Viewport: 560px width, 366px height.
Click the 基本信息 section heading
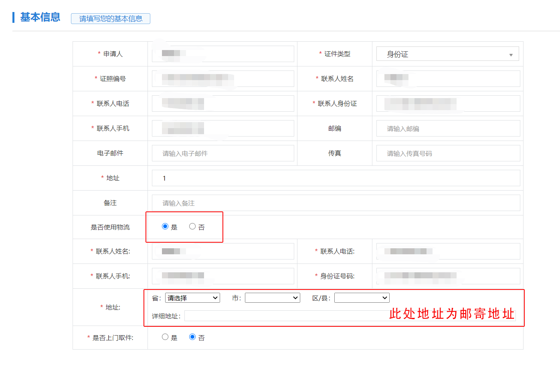coord(40,17)
